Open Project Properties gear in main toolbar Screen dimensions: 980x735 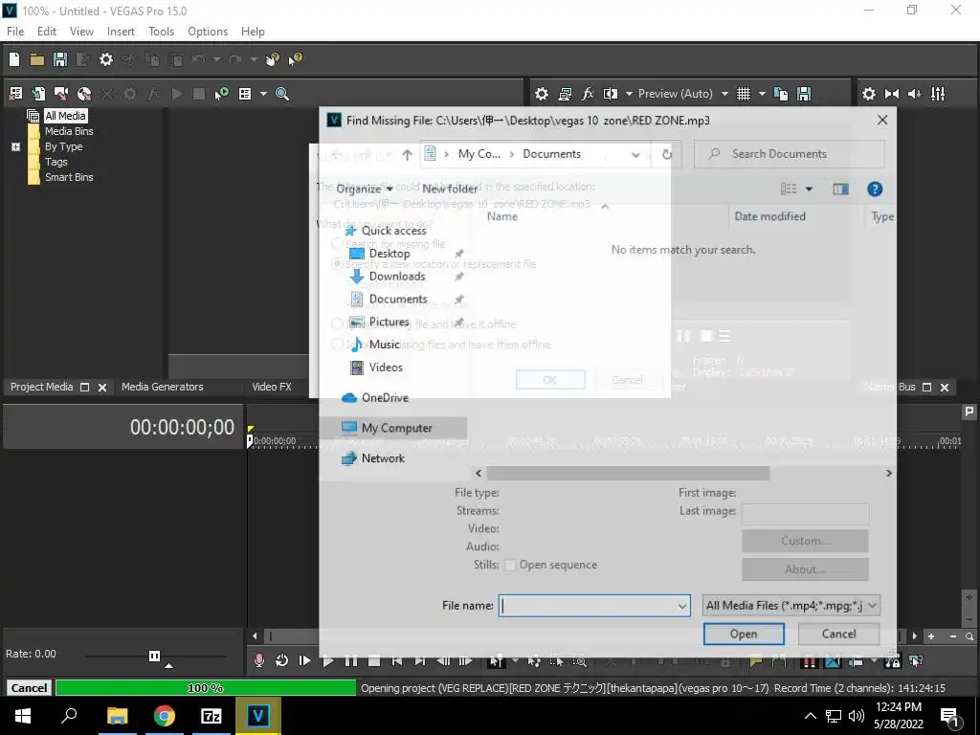tap(106, 59)
